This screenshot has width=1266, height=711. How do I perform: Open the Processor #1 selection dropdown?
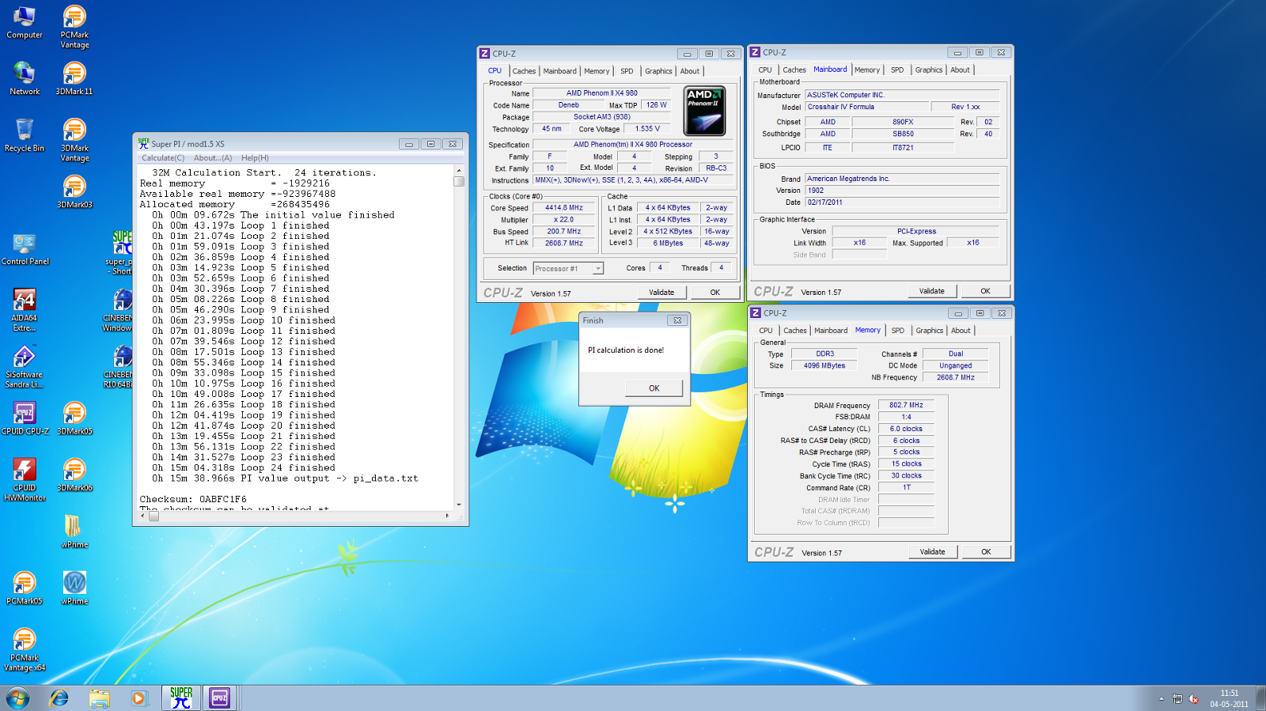[x=568, y=268]
